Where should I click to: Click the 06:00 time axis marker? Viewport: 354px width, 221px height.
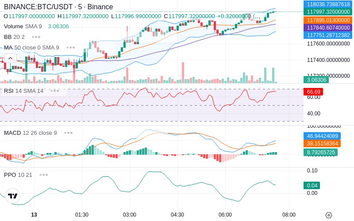[225, 215]
